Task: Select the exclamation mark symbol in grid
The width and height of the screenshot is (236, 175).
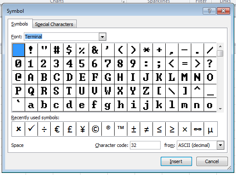Action: 31,50
